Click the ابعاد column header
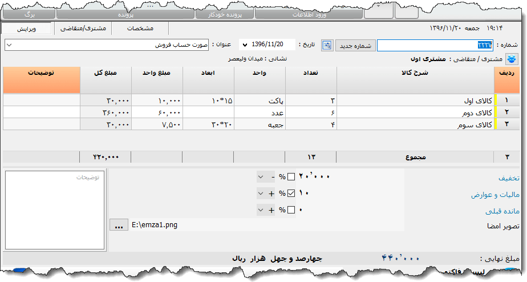This screenshot has width=527, height=282. coord(208,80)
